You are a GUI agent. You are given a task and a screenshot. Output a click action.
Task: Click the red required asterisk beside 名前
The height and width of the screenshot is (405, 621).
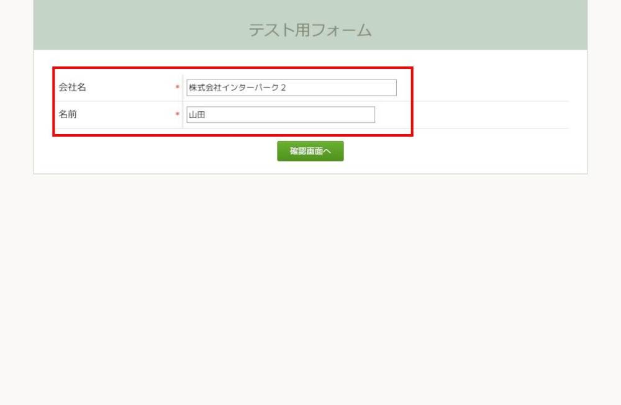point(178,115)
